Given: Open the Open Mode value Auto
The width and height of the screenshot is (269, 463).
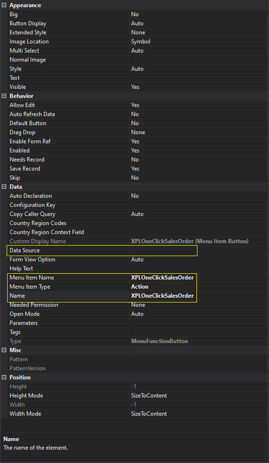Looking at the screenshot, I should 199,314.
